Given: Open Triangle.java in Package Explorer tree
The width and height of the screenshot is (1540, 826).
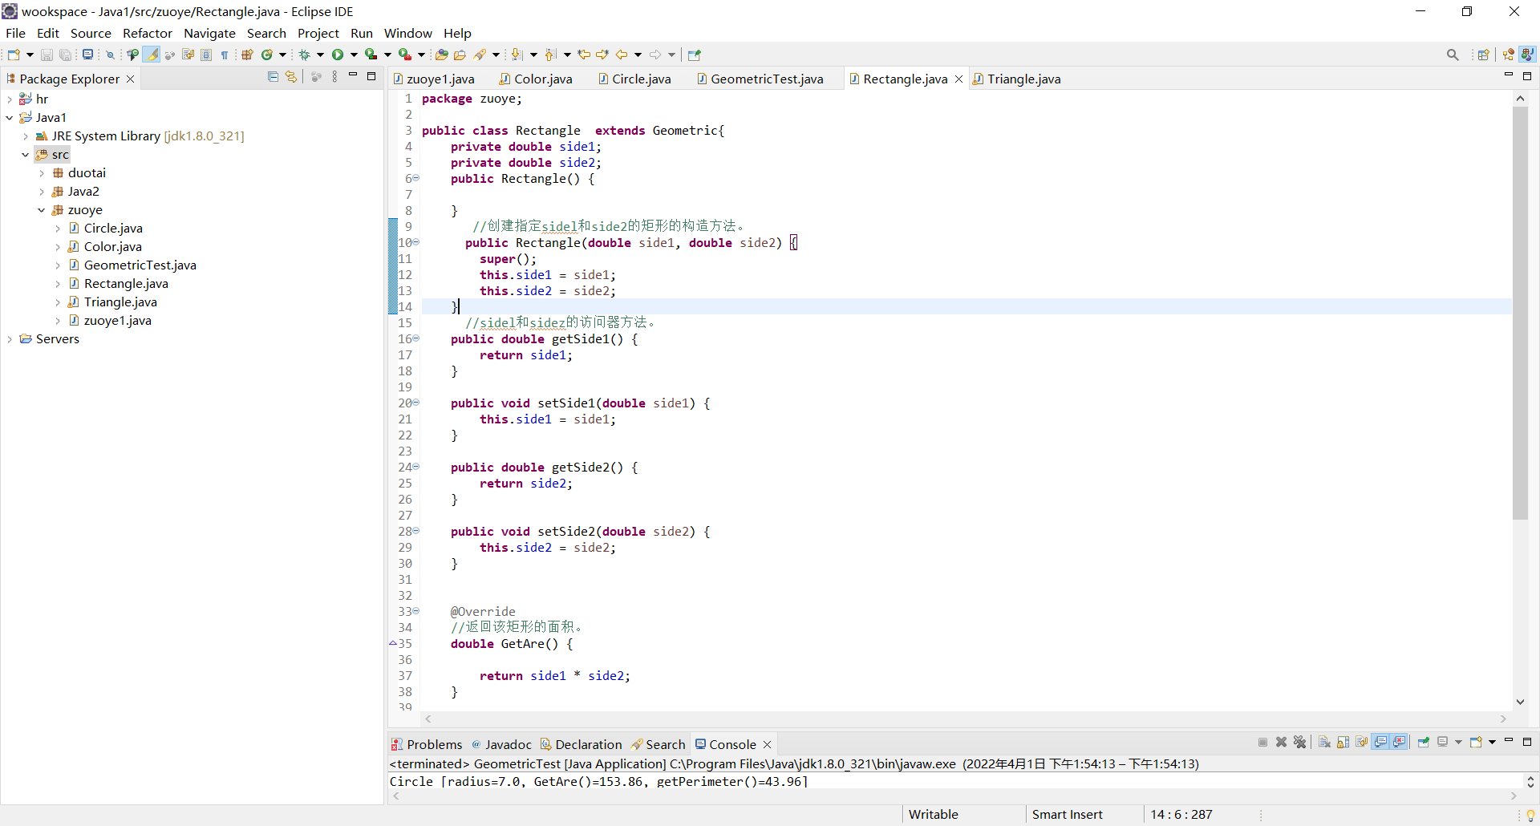Looking at the screenshot, I should (120, 302).
